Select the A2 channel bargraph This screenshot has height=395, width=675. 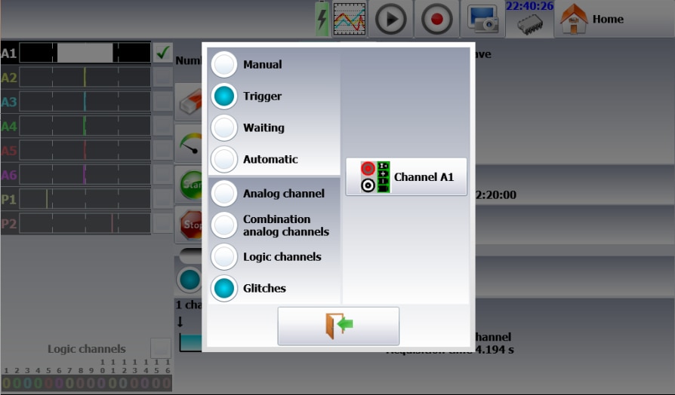click(x=85, y=78)
